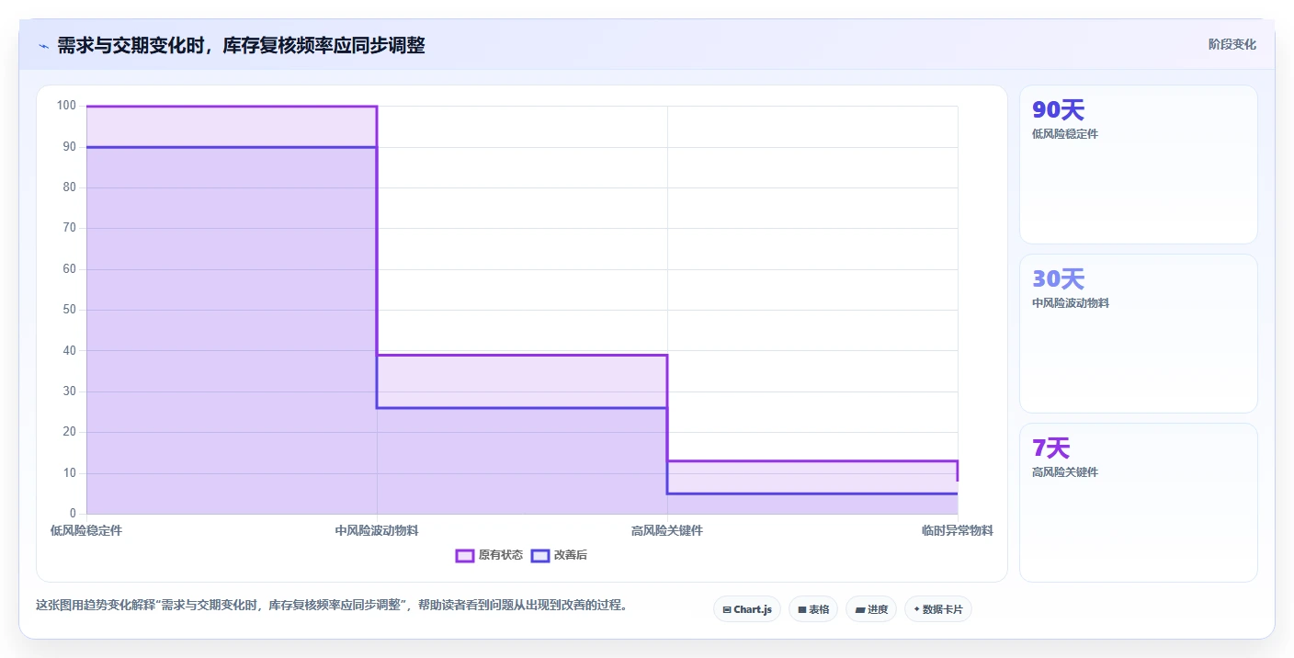Click the table icon in 表格 tag
Image resolution: width=1294 pixels, height=658 pixels.
[x=801, y=609]
